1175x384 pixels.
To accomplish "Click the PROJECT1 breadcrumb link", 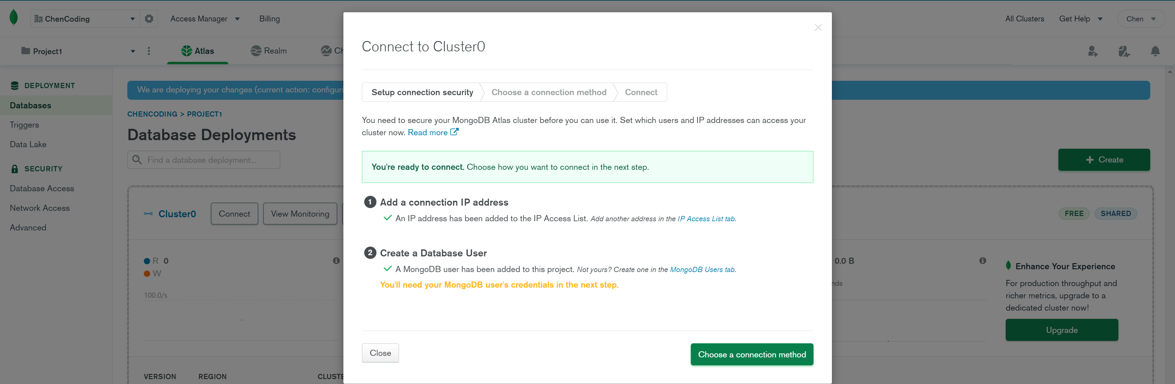I will (x=204, y=114).
